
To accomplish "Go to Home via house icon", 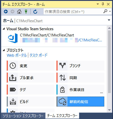I will point(19,11).
